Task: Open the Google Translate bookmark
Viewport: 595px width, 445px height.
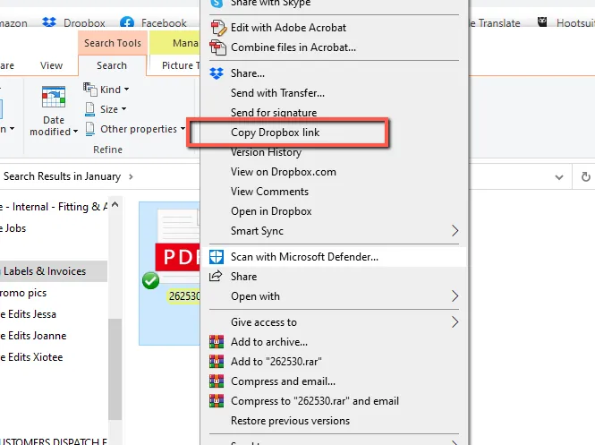Action: (x=495, y=23)
